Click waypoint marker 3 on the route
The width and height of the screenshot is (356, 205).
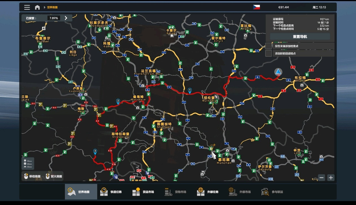click(x=95, y=151)
